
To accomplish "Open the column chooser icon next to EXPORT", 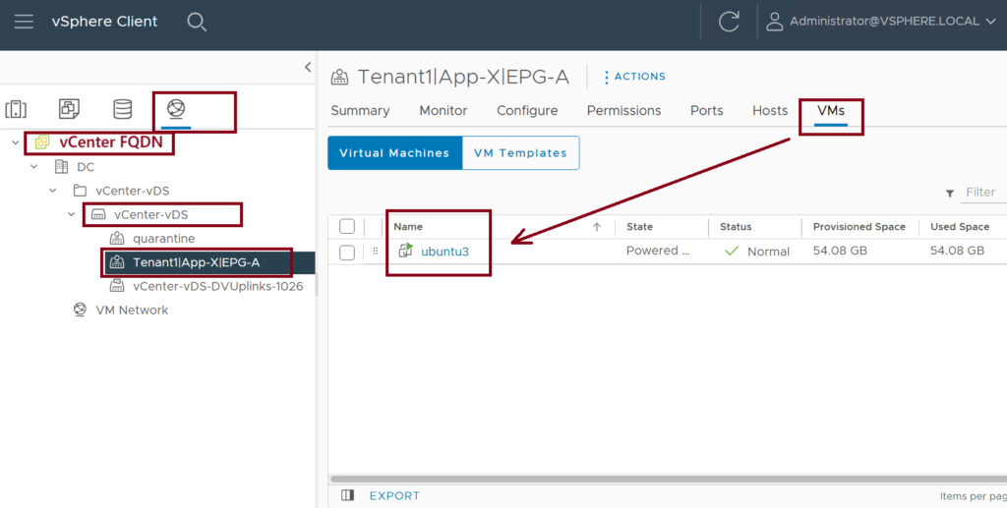I will (347, 495).
